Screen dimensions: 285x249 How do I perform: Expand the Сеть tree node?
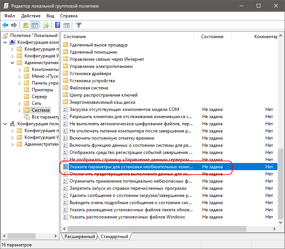20,103
